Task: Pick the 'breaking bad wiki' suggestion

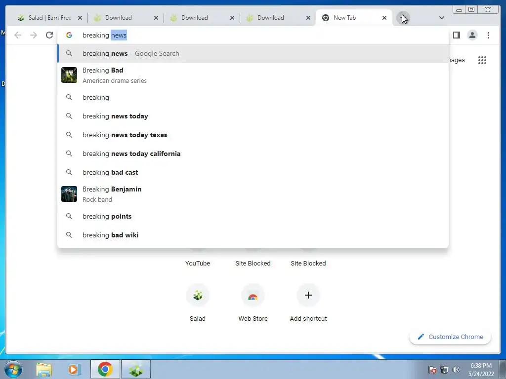Action: [x=253, y=235]
